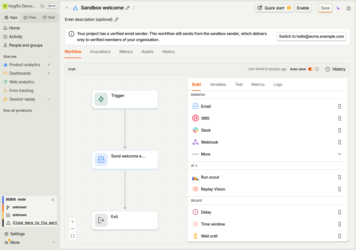
Task: Open History in the draft bar
Action: 335,69
